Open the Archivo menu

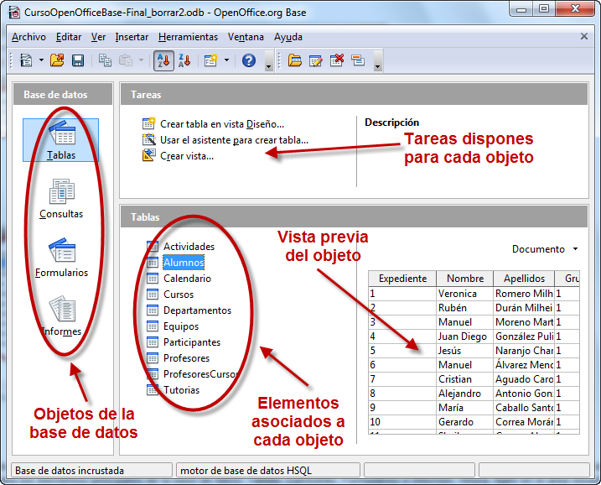pyautogui.click(x=28, y=37)
